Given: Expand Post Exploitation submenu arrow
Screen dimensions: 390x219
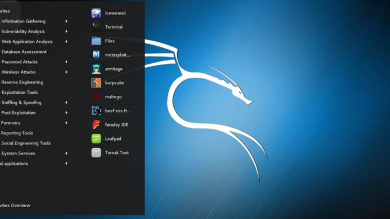Looking at the screenshot, I should pos(67,113).
